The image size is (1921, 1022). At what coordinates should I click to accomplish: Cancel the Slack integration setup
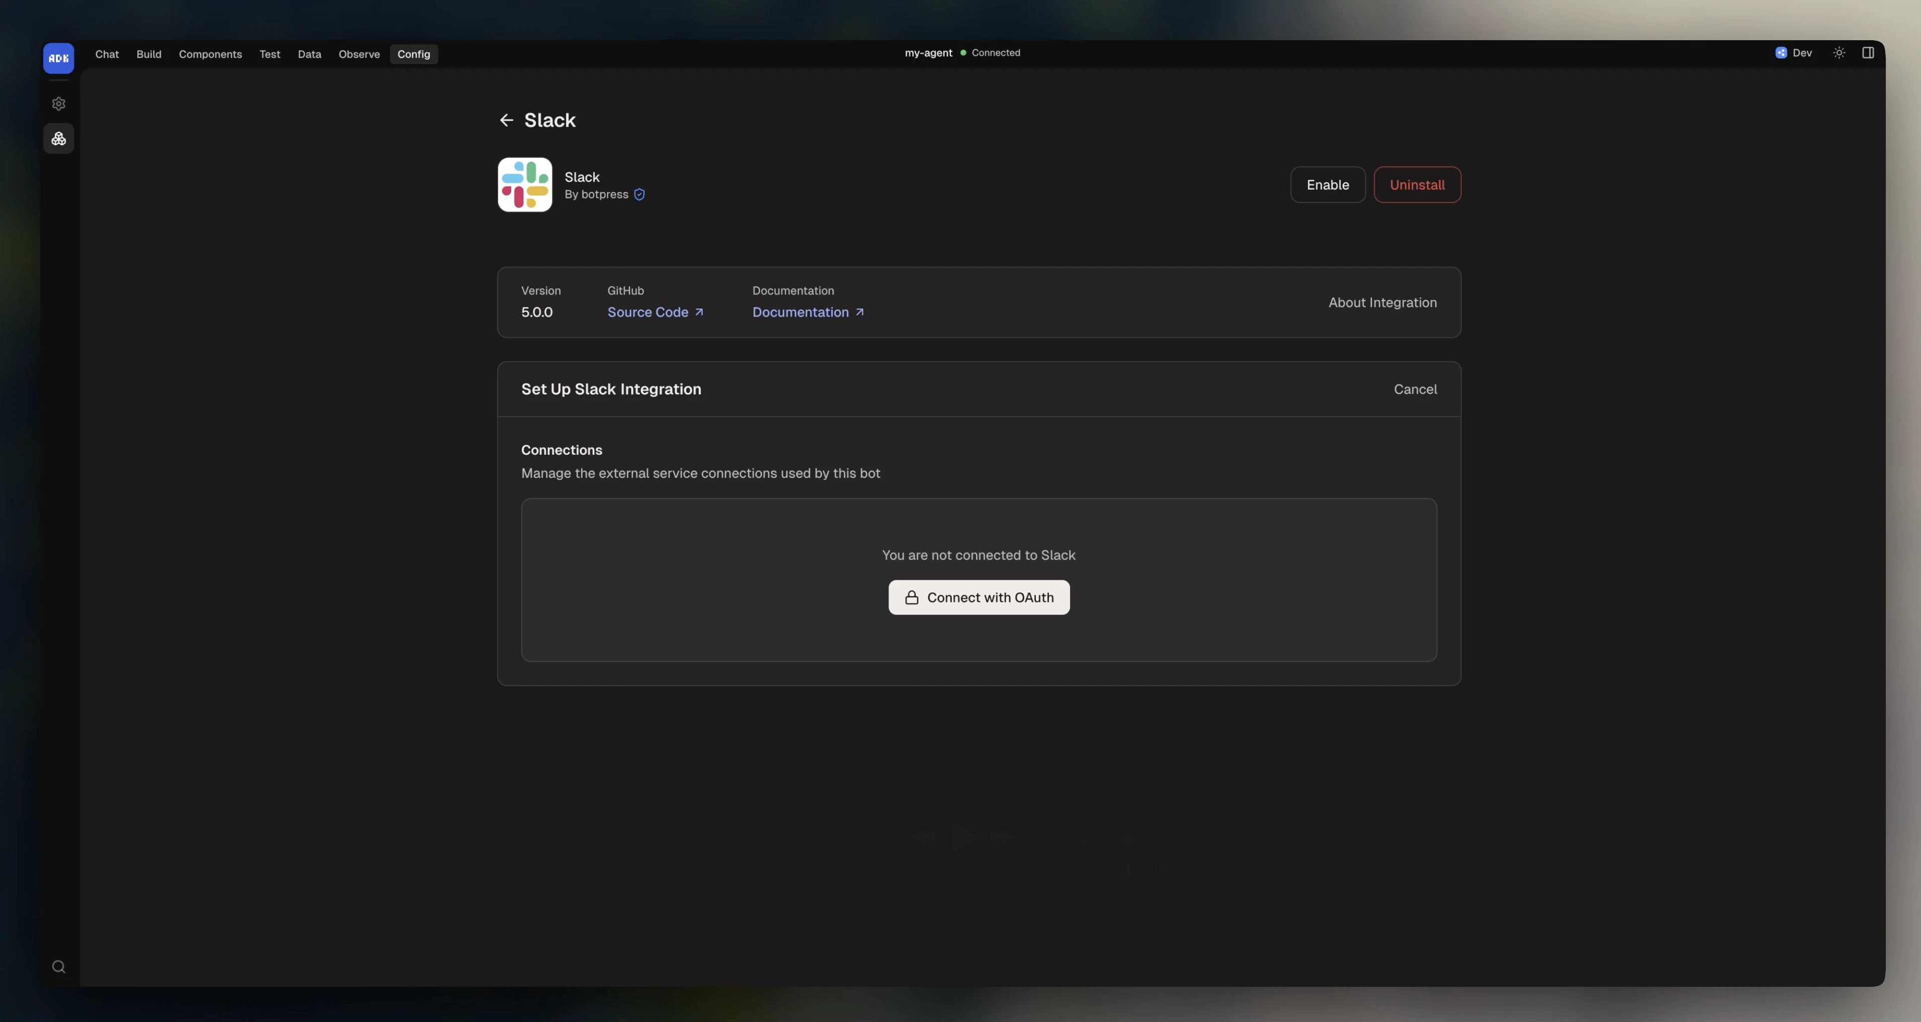click(x=1415, y=389)
